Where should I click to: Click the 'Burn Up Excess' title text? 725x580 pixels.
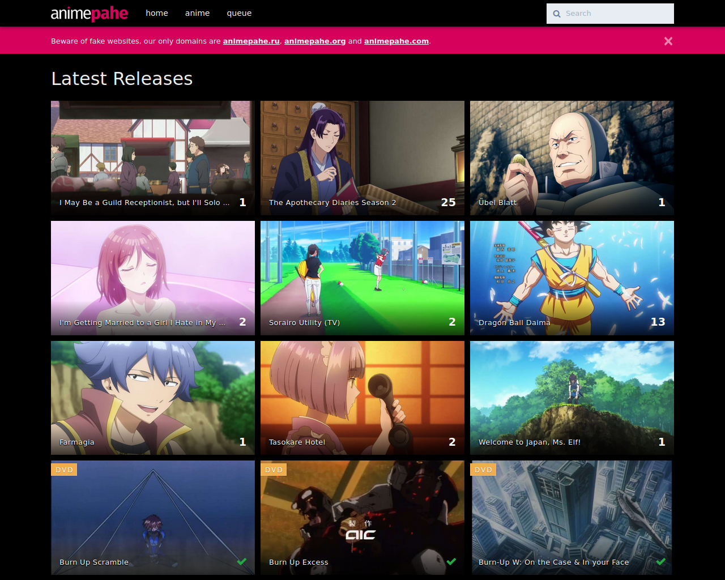(x=298, y=562)
